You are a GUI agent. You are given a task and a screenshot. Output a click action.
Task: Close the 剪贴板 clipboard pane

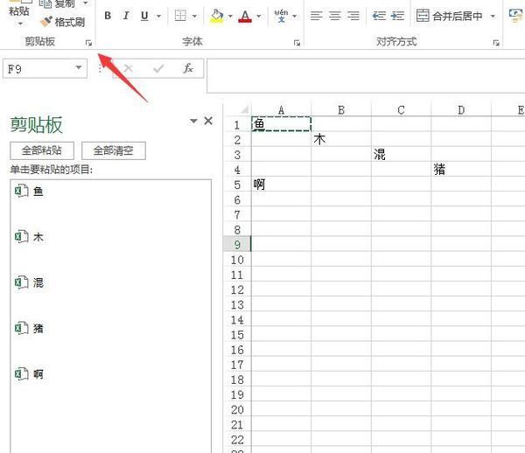coord(208,121)
